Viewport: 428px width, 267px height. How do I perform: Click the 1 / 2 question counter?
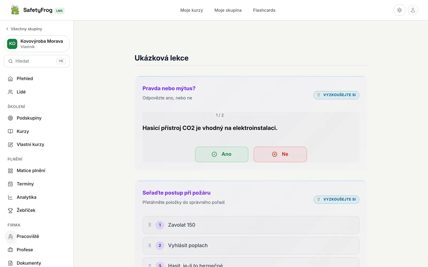[x=220, y=115]
